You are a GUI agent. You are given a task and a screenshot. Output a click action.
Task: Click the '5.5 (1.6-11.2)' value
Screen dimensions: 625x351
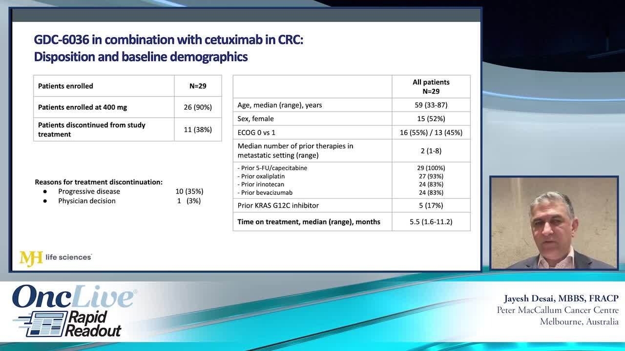coord(431,222)
